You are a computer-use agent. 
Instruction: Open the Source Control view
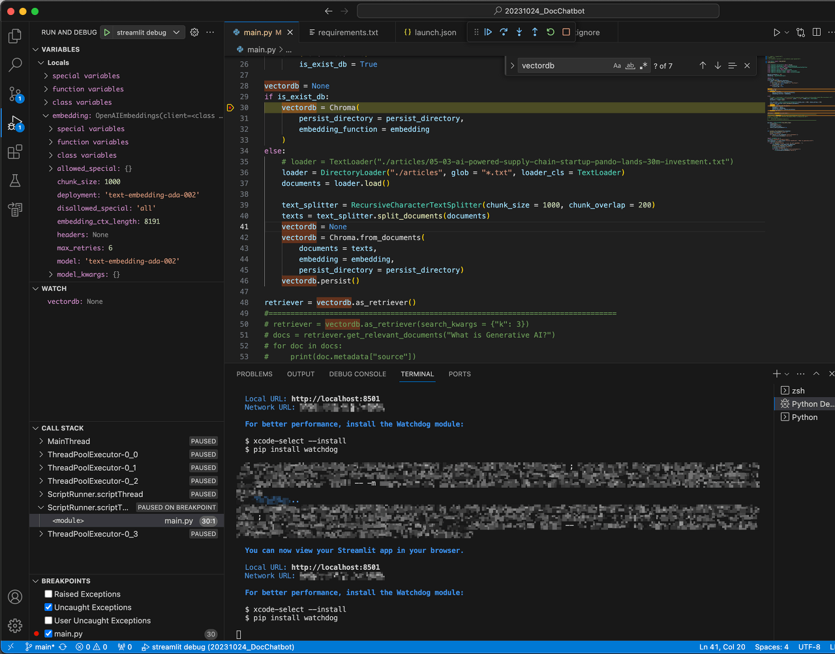(x=14, y=94)
